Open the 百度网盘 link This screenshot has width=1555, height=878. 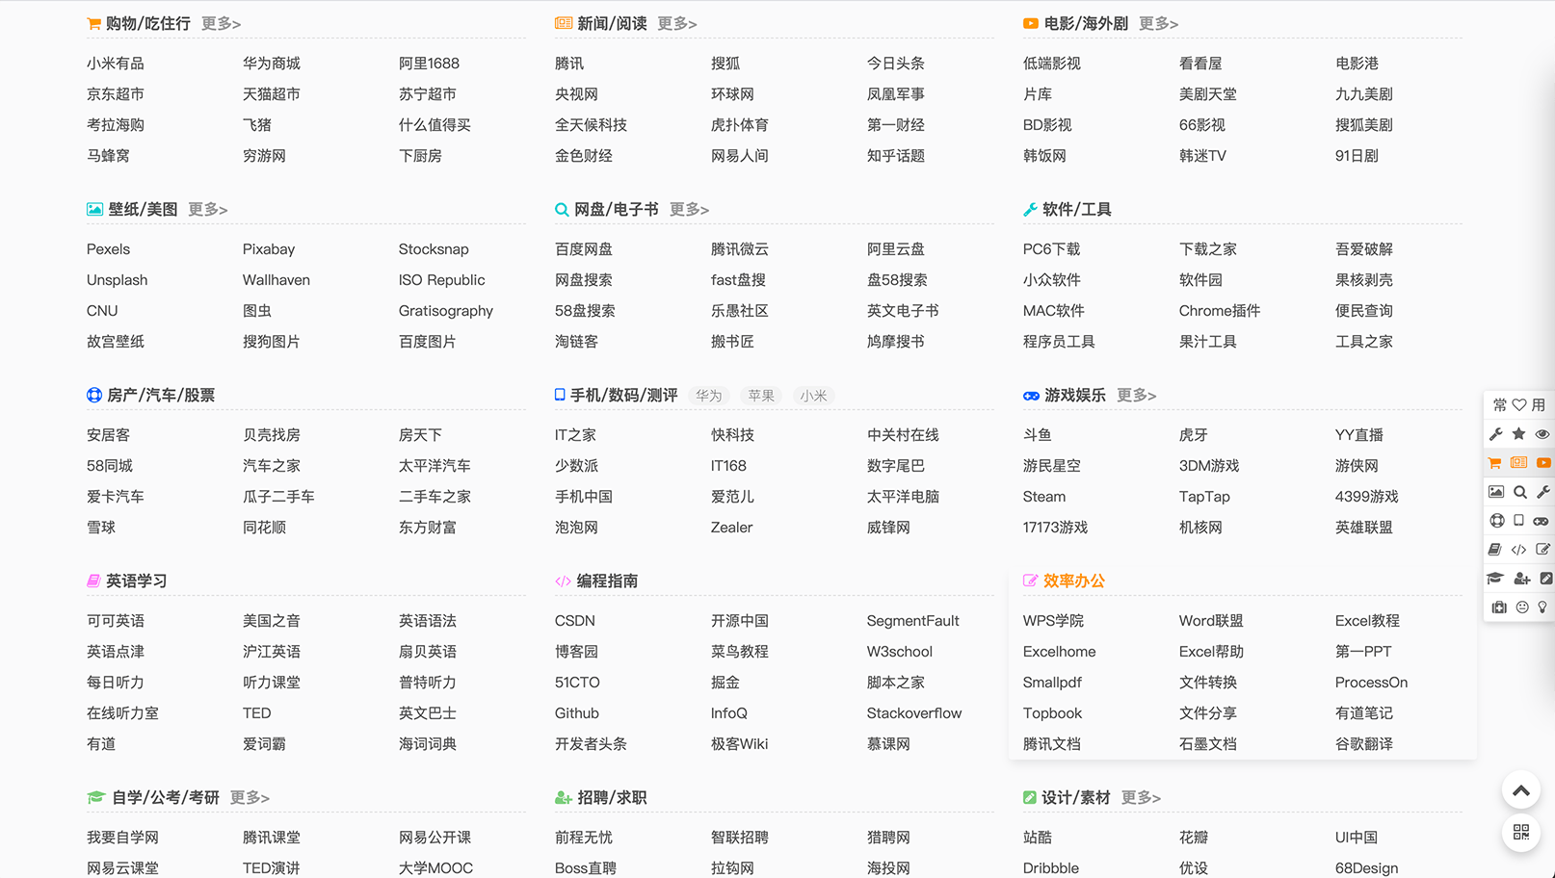click(x=584, y=249)
